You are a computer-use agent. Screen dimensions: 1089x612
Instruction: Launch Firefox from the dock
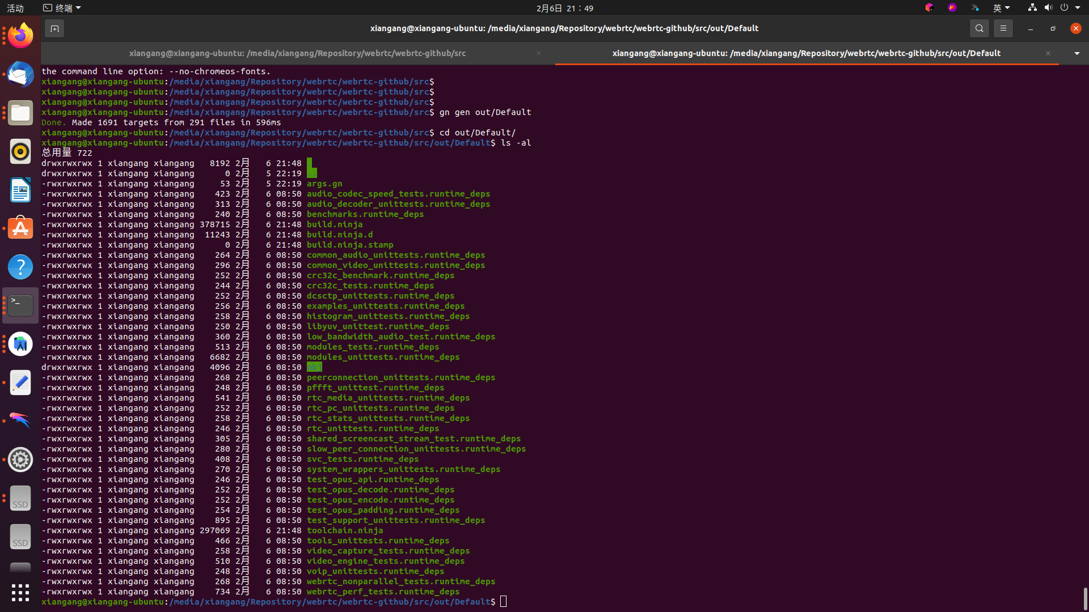(x=20, y=36)
